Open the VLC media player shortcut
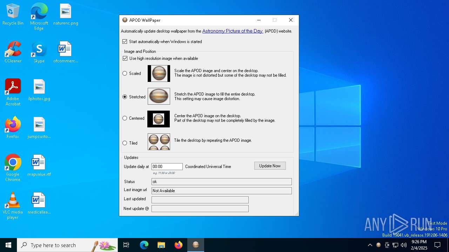This screenshot has height=252, width=449. click(x=13, y=206)
